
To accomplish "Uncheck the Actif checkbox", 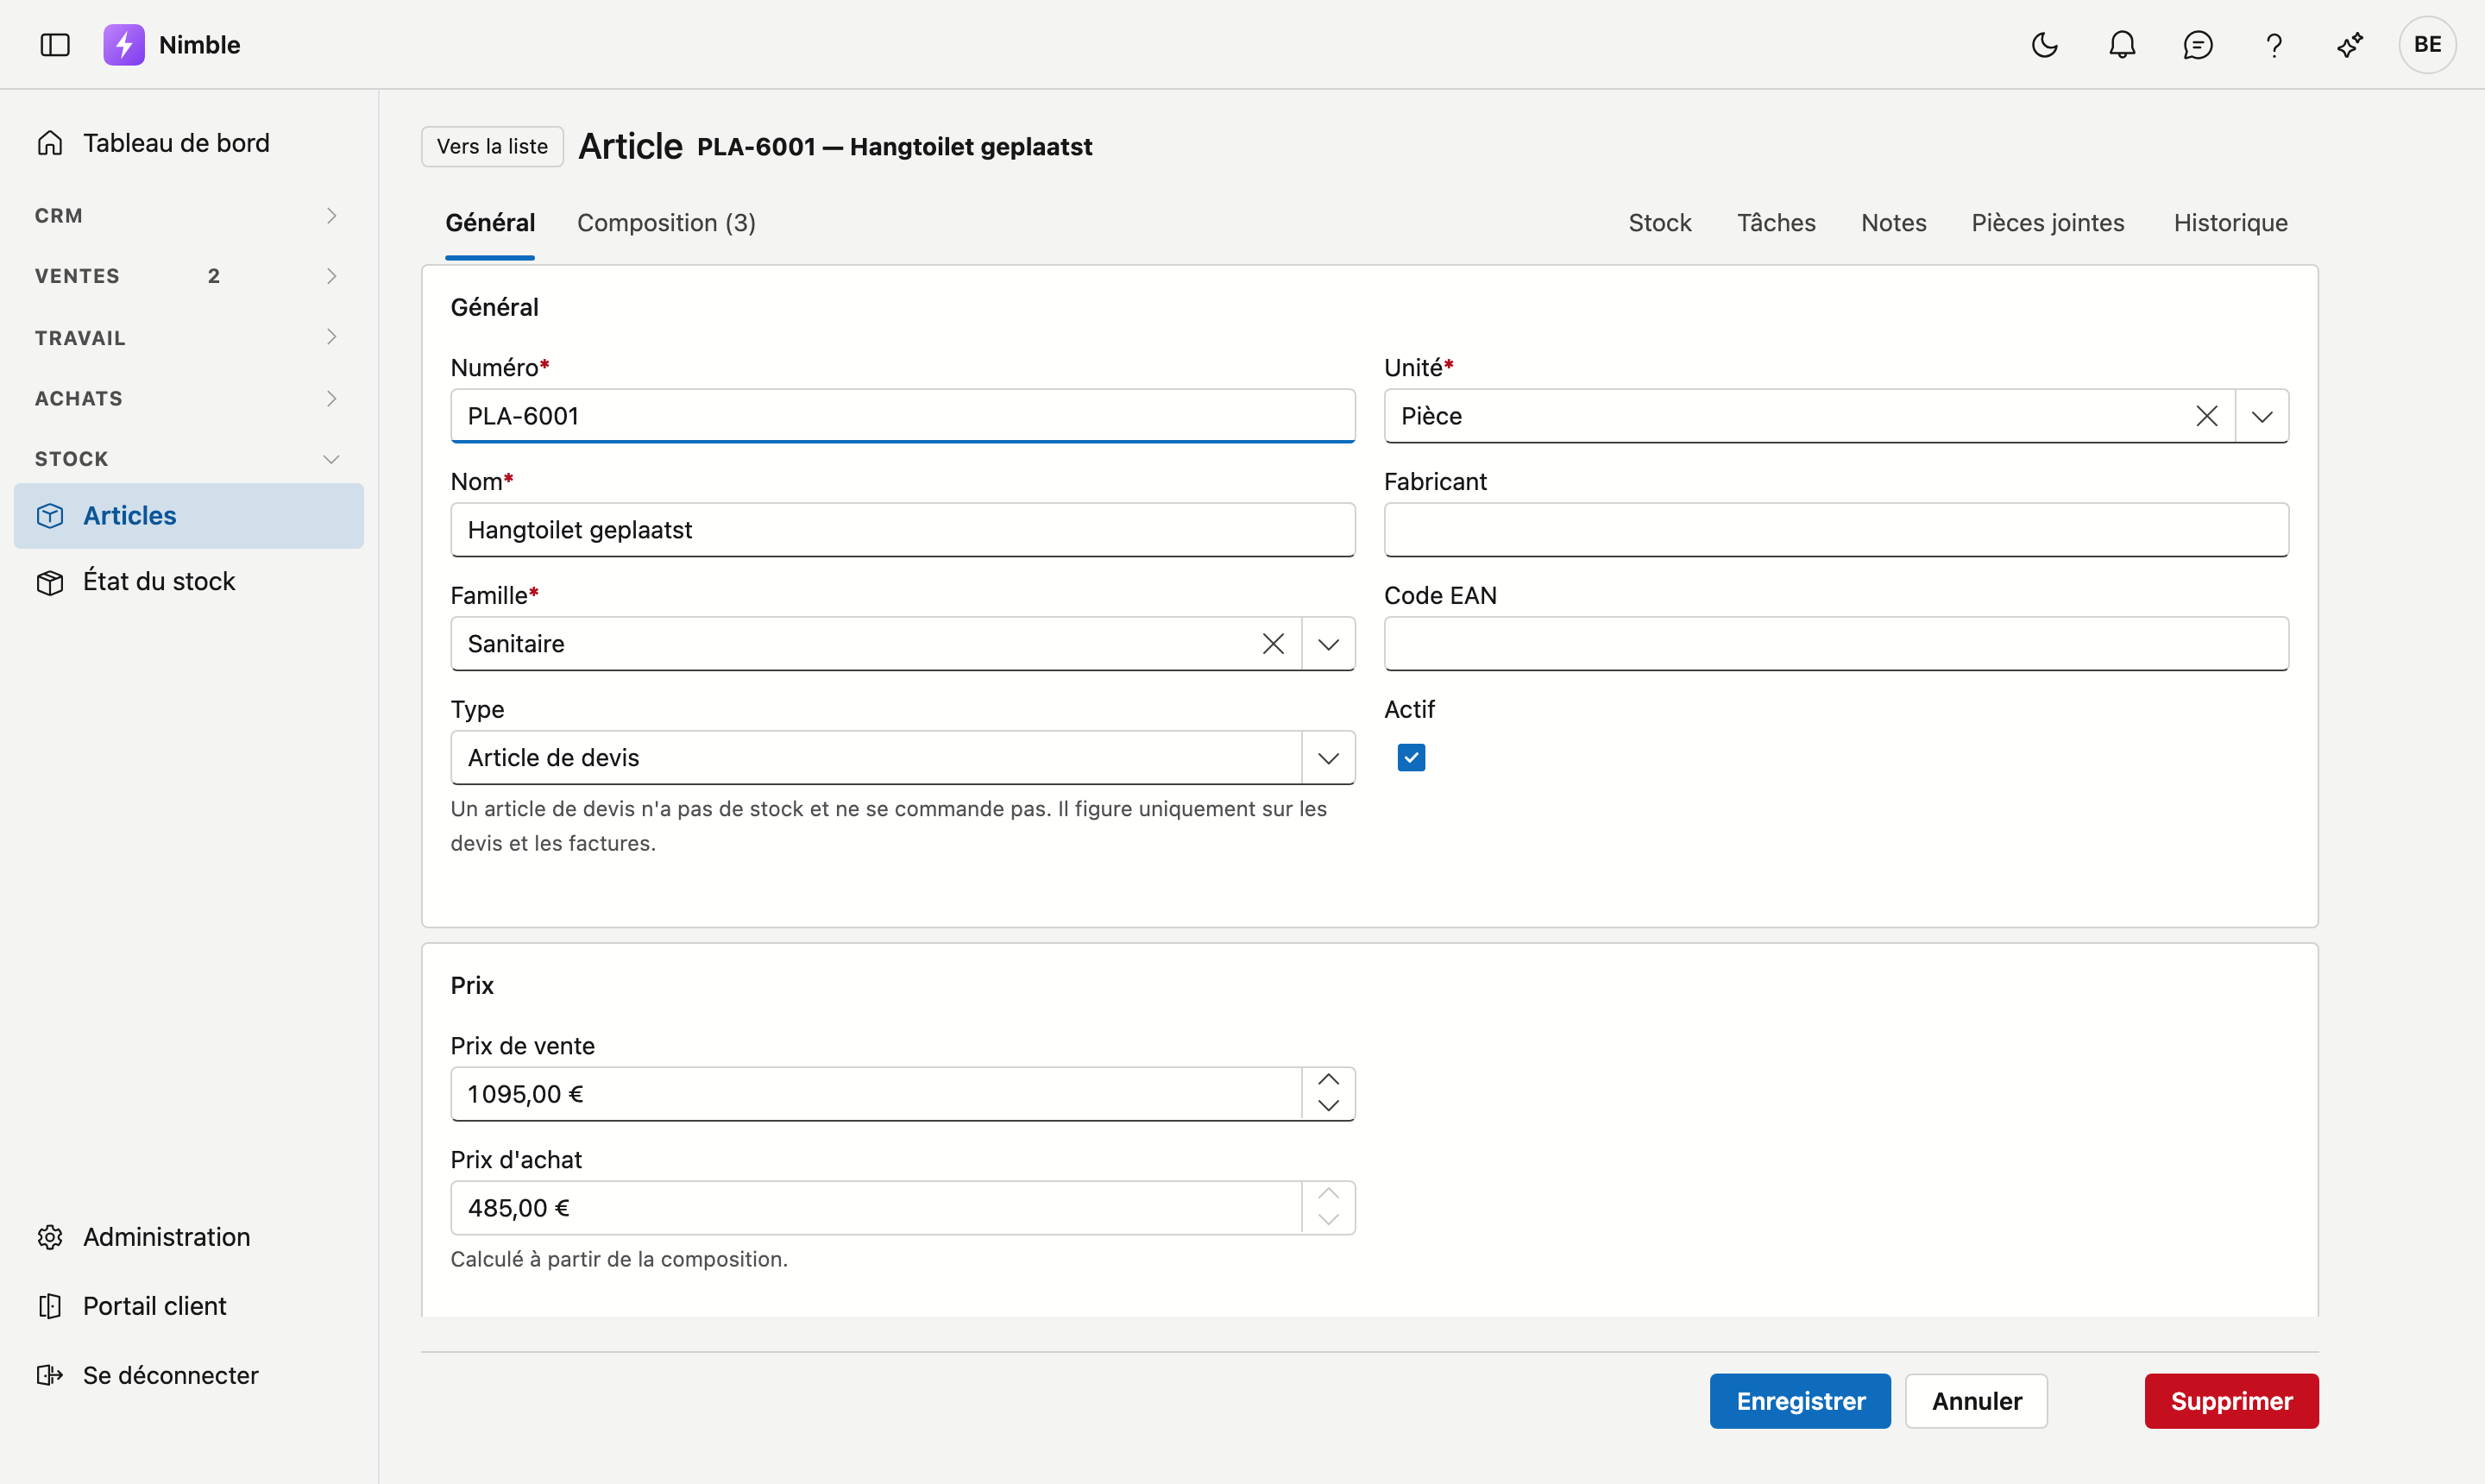I will pos(1411,758).
